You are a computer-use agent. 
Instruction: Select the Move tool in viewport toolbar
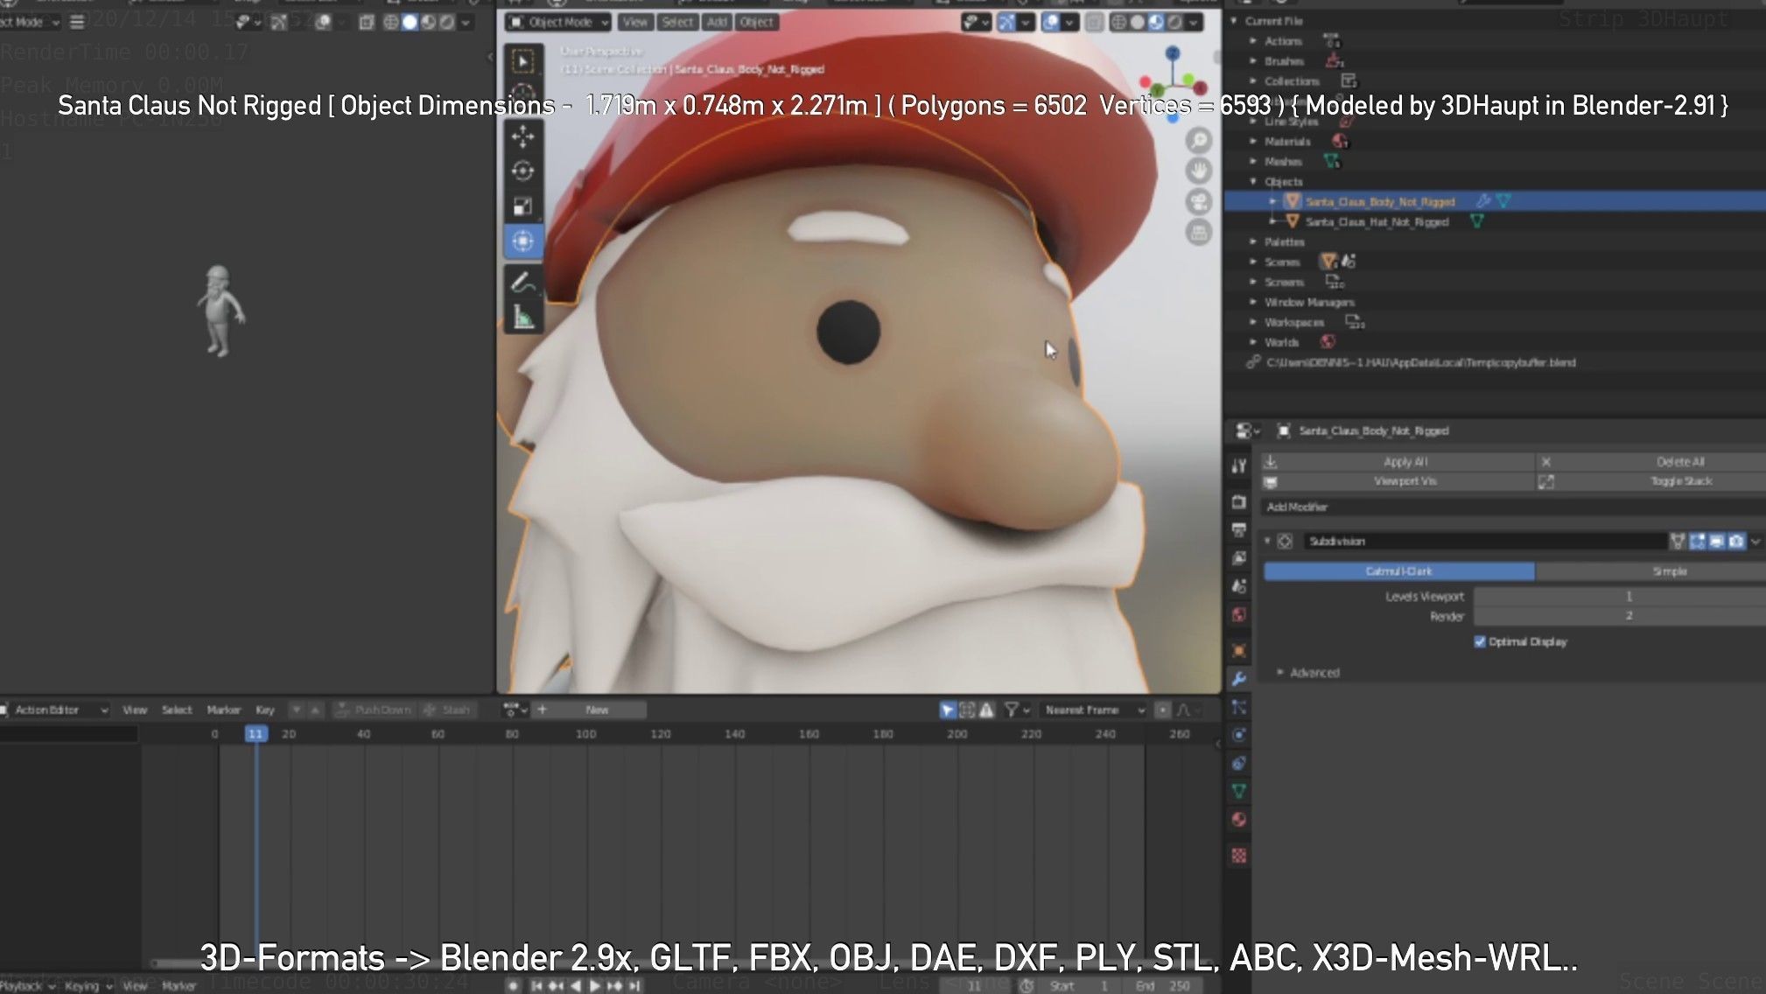click(x=523, y=136)
